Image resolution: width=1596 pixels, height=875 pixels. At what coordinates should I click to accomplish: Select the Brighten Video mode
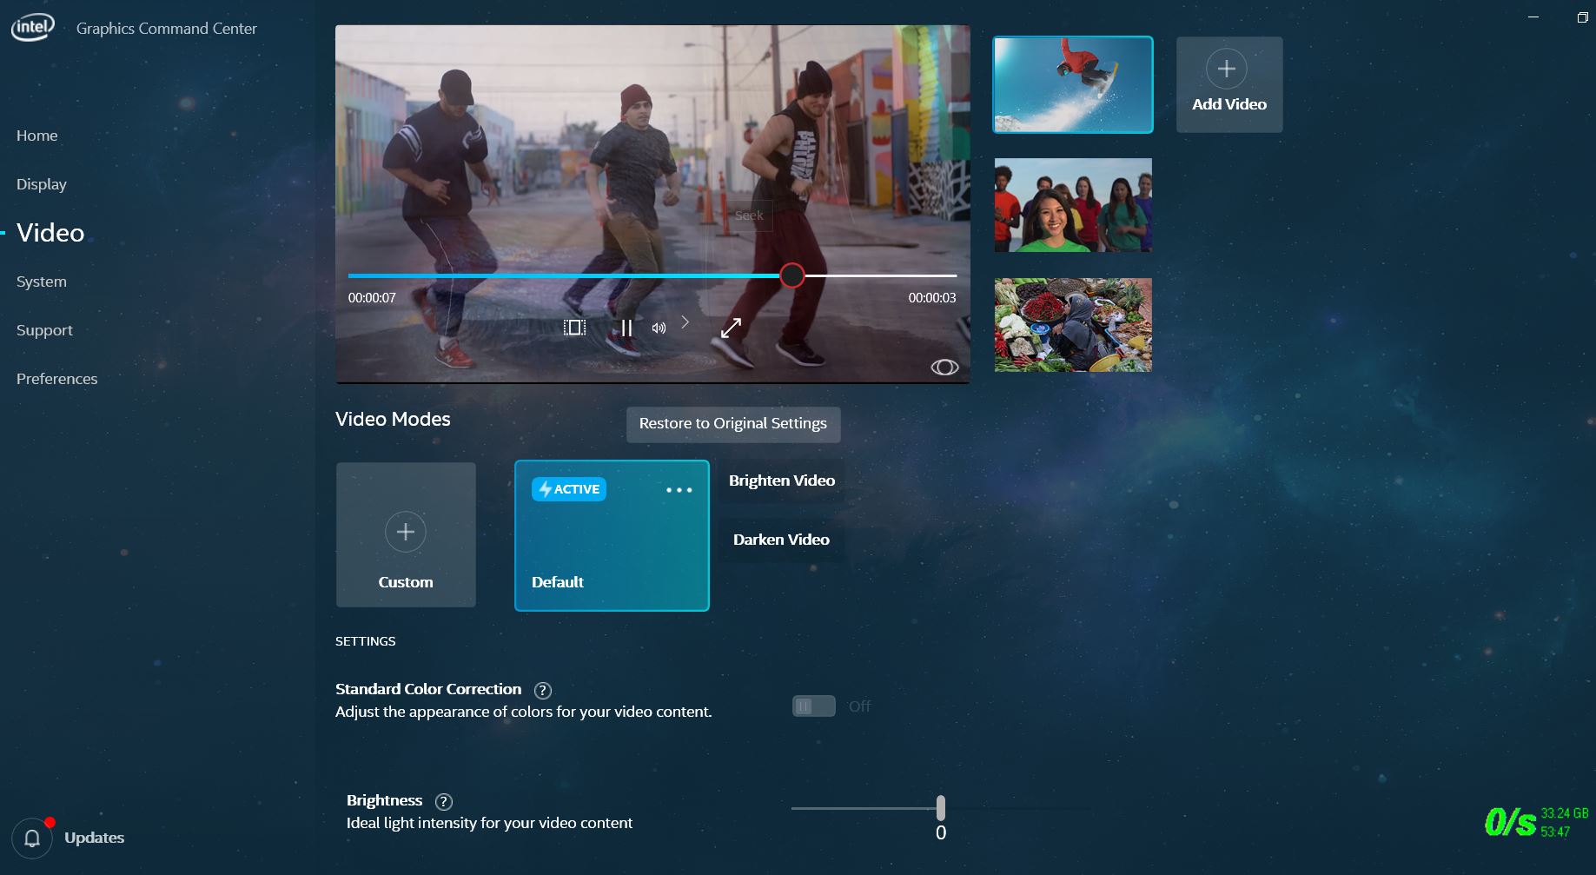(781, 481)
